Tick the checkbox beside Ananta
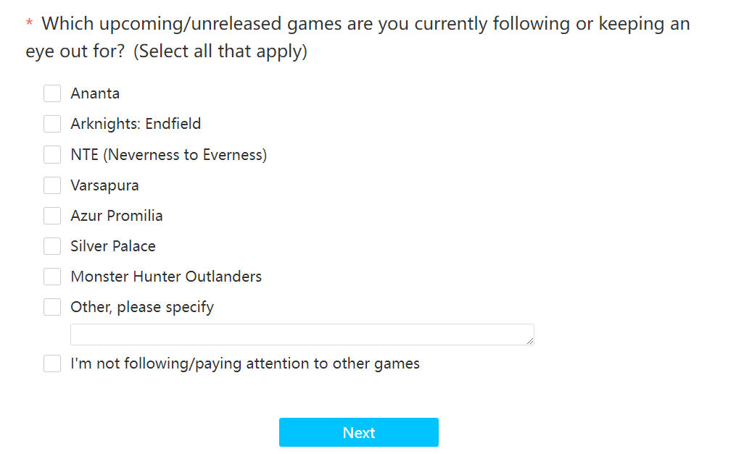The width and height of the screenshot is (744, 454). (x=52, y=93)
